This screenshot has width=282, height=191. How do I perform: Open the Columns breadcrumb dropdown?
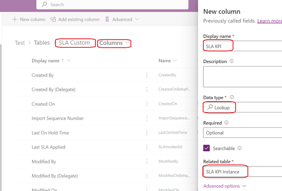[128, 43]
